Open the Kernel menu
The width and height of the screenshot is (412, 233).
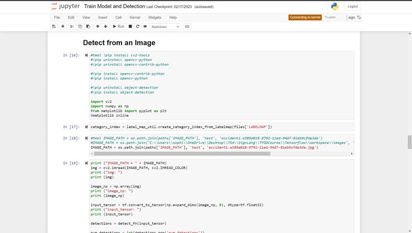point(135,17)
